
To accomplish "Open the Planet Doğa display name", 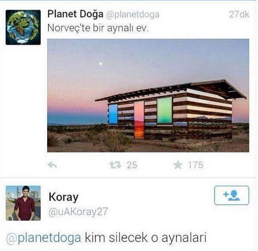I will (x=75, y=14).
